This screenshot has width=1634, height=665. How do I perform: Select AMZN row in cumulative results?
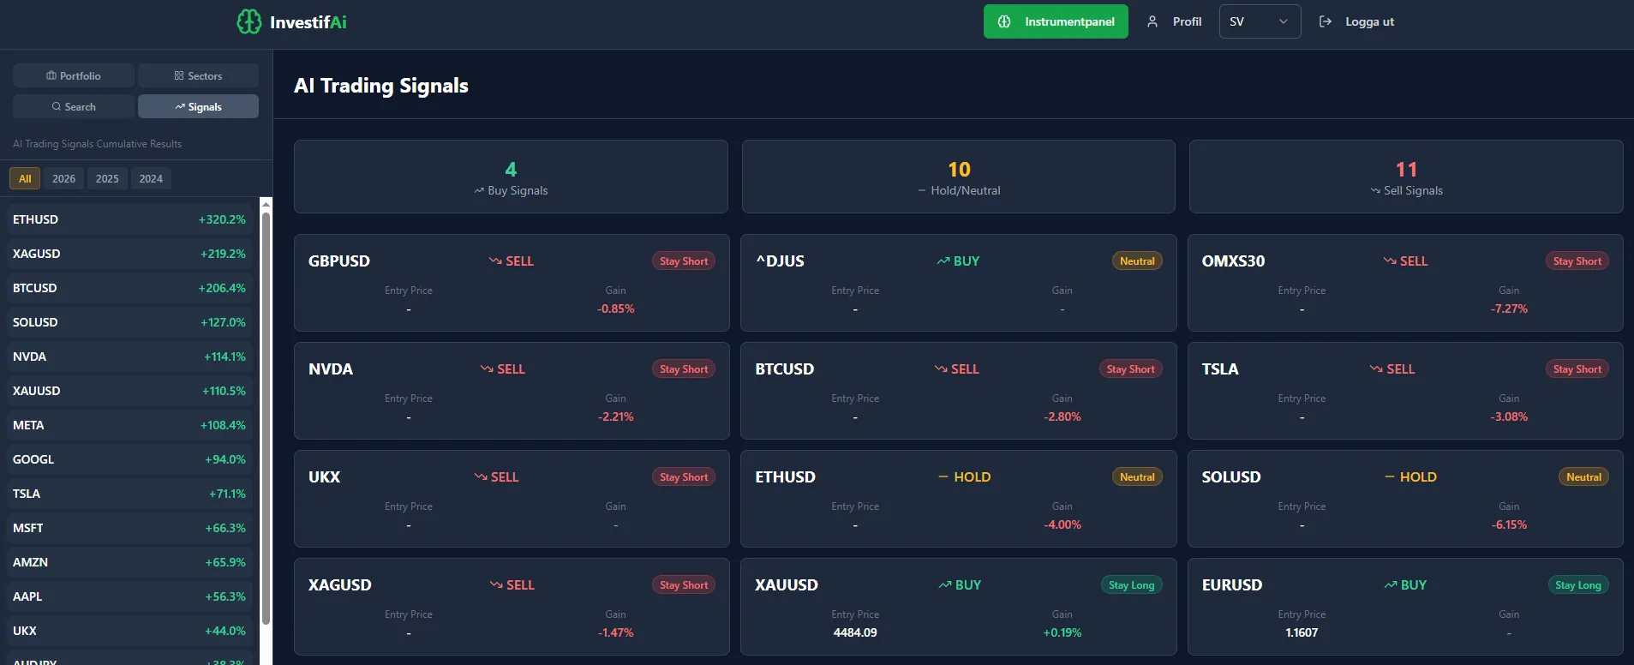pyautogui.click(x=129, y=562)
